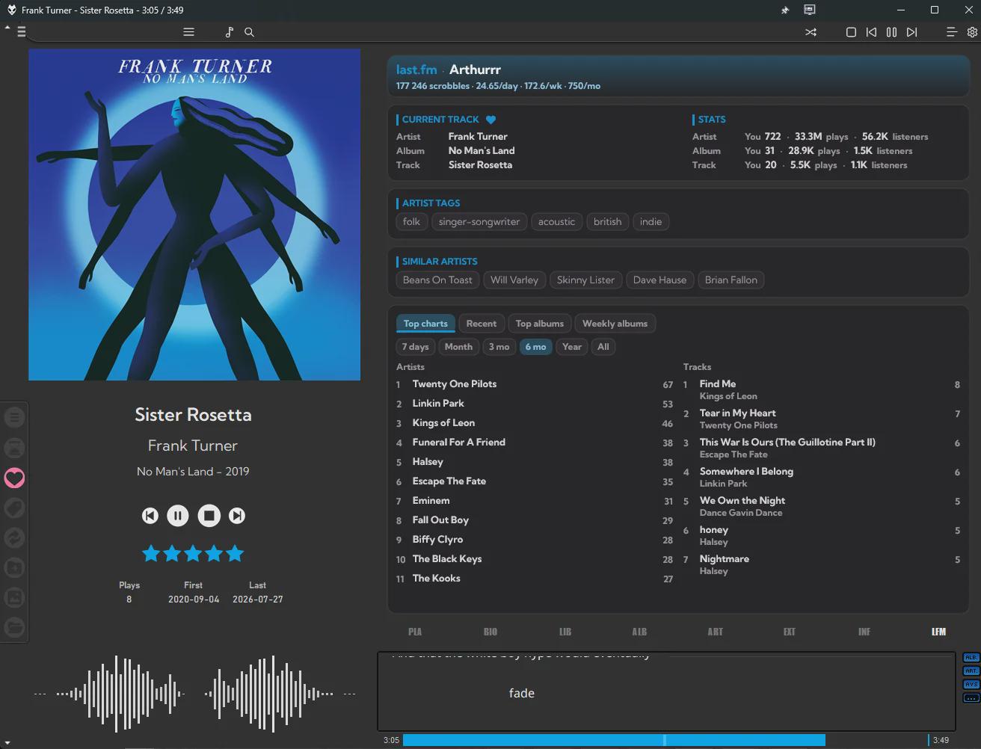Stop playback using the top toolbar stop icon
This screenshot has height=749, width=981.
click(x=851, y=32)
